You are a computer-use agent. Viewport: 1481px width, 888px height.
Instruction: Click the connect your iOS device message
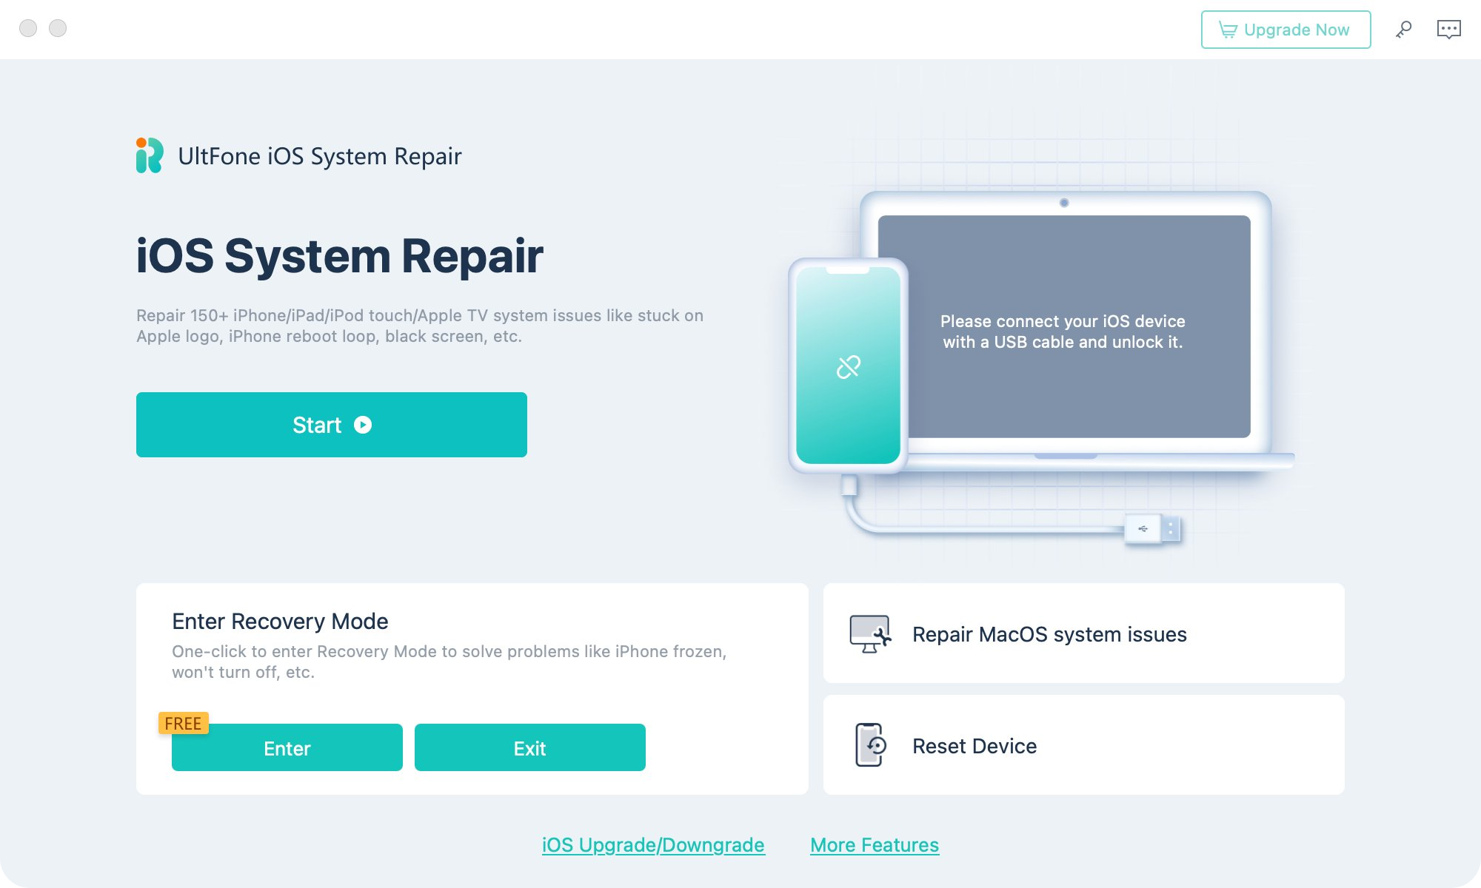[1063, 332]
